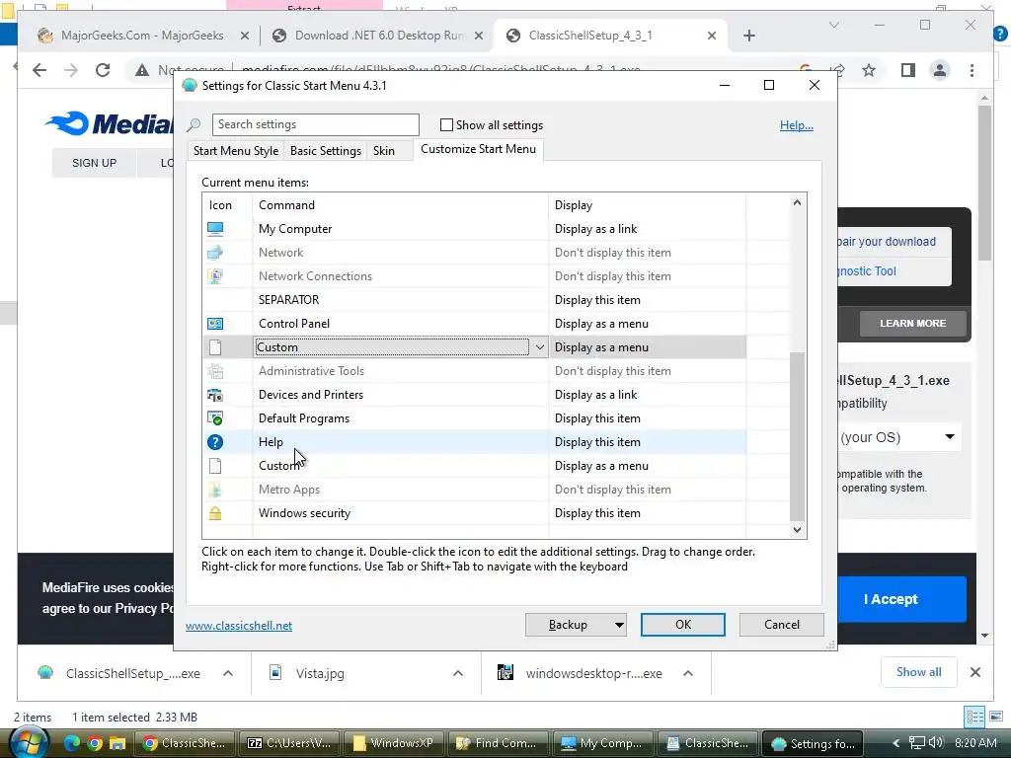Click I Accept cookies button
The width and height of the screenshot is (1011, 758).
click(x=901, y=599)
